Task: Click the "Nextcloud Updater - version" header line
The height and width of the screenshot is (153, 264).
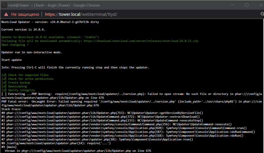Action: coord(50,22)
